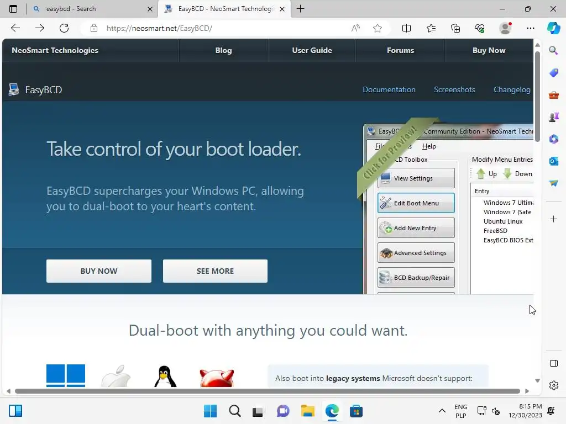Open sidebar Outlook icon
The width and height of the screenshot is (566, 424).
[553, 161]
